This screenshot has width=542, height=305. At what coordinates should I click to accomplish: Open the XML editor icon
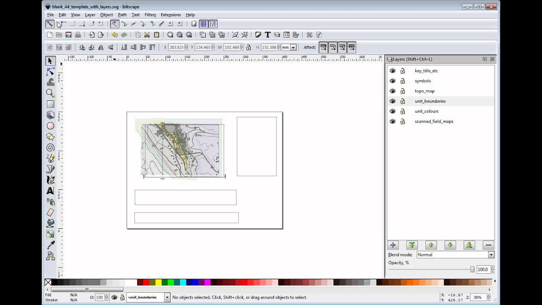click(x=286, y=35)
